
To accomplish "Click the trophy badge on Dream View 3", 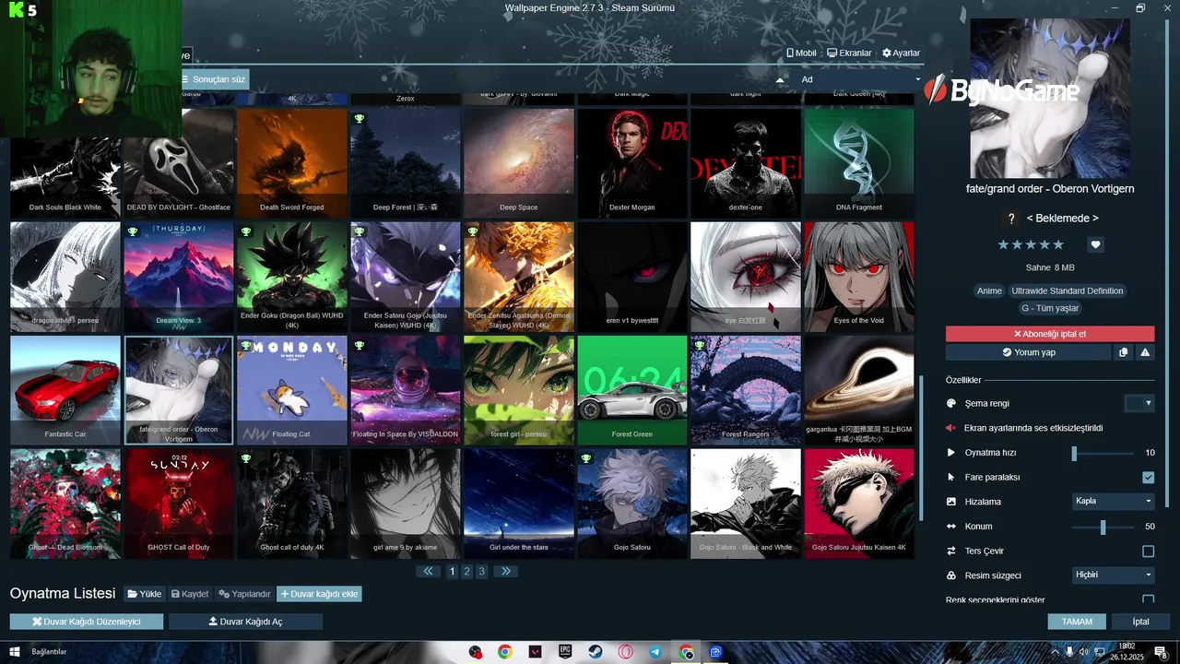I will (133, 231).
